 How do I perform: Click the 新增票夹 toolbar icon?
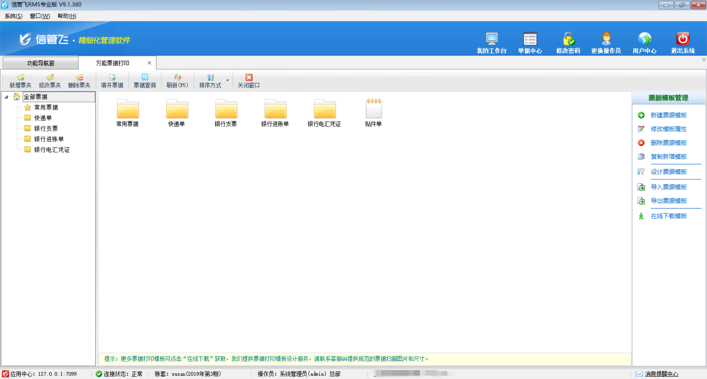tap(21, 78)
